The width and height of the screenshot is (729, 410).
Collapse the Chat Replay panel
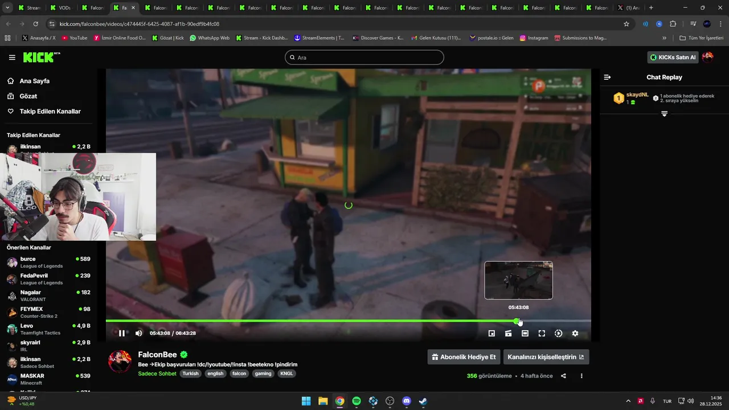[607, 77]
